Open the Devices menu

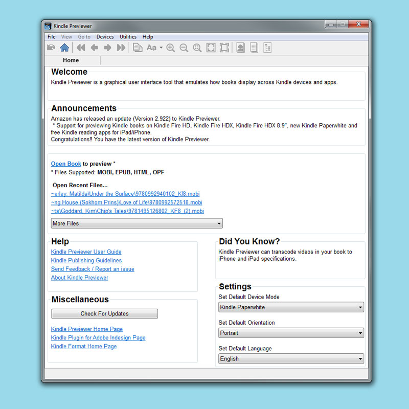tap(105, 37)
